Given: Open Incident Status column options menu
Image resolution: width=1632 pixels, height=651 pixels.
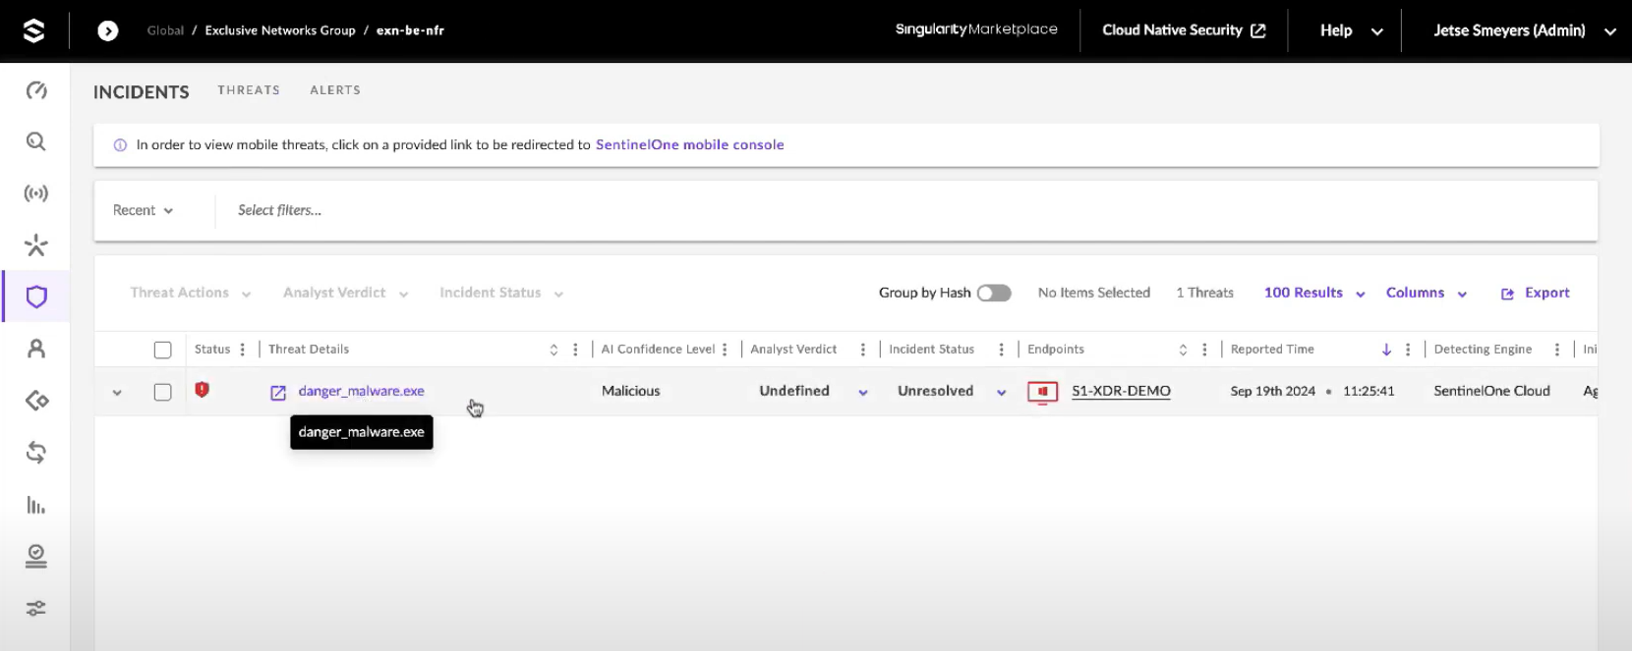Looking at the screenshot, I should pos(1002,350).
